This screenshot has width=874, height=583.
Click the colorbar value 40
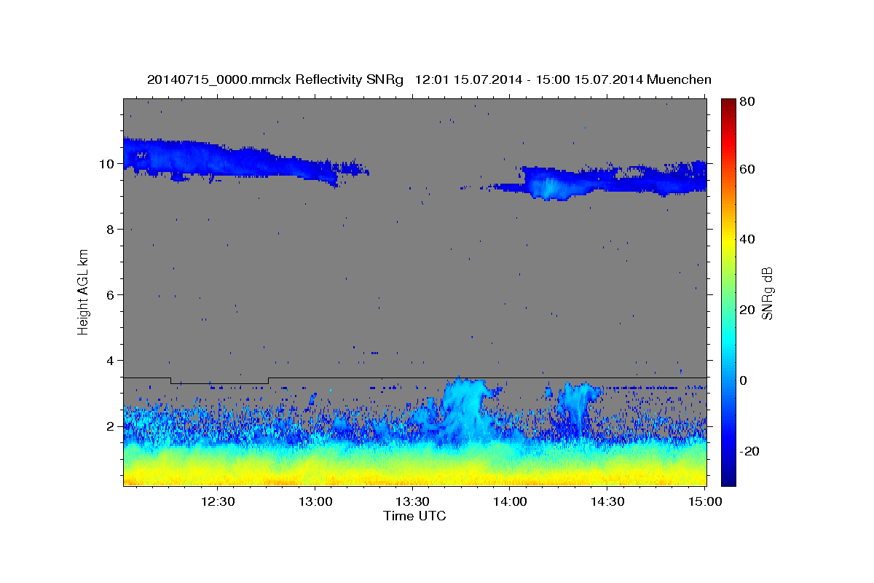(x=747, y=239)
